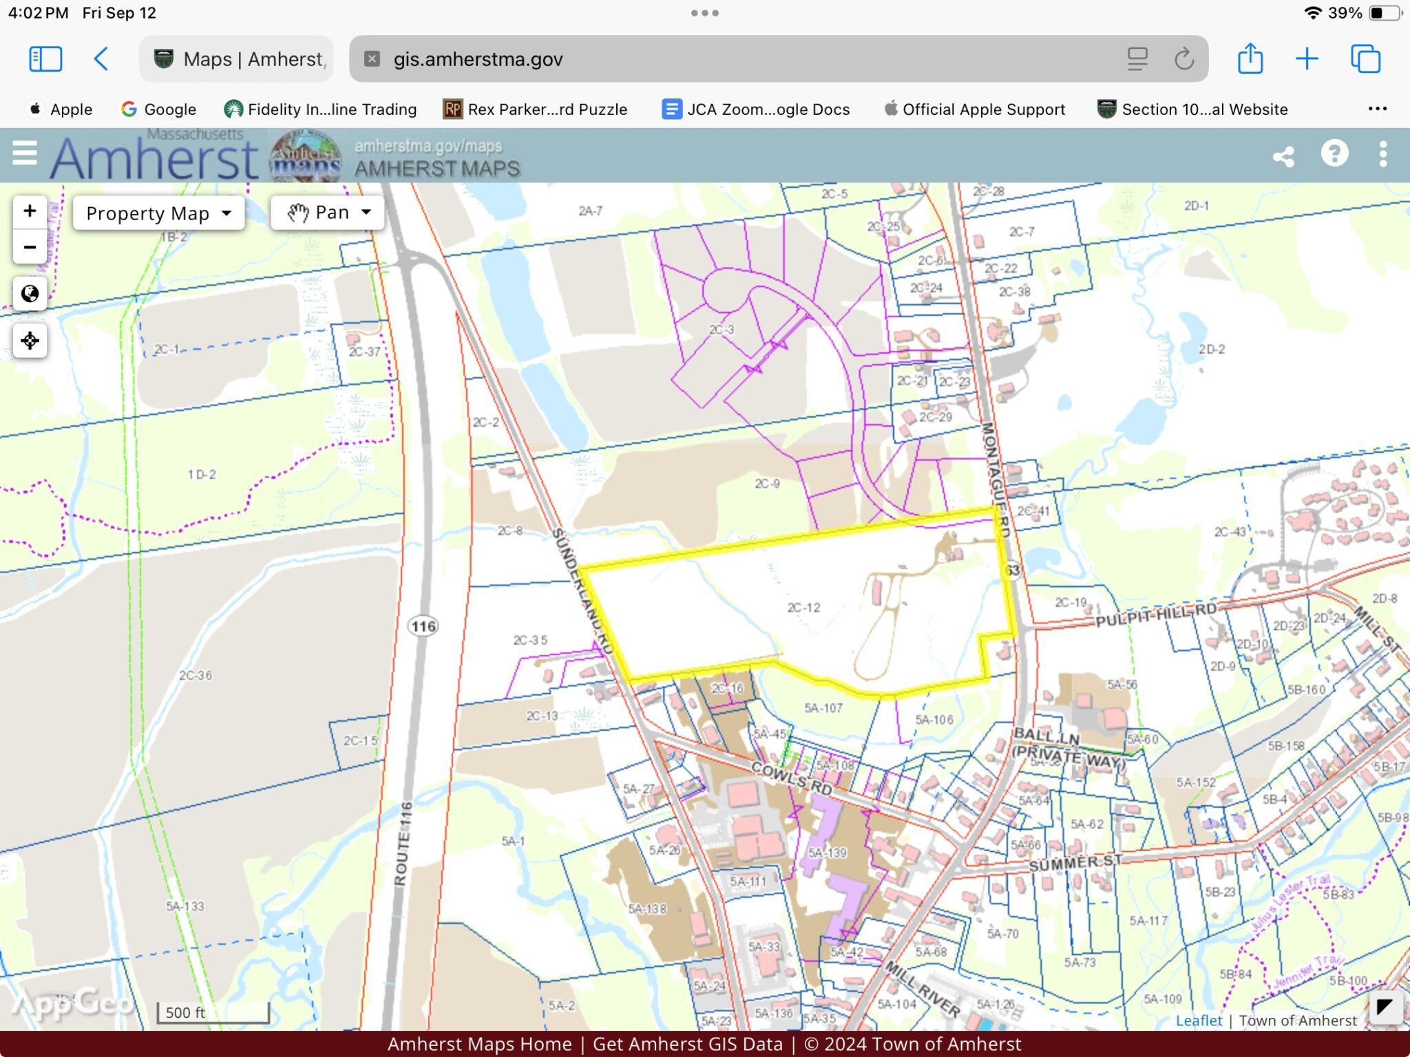
Task: Open the Property Map dropdown
Action: pos(158,213)
